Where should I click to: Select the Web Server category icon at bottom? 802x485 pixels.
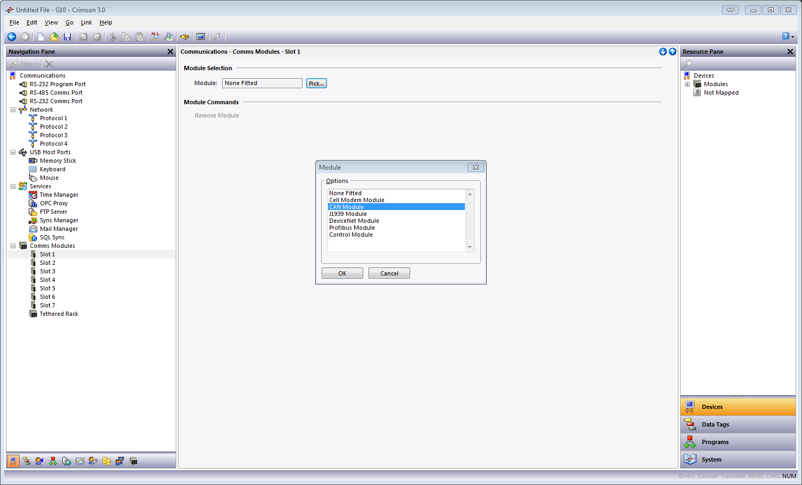point(66,461)
